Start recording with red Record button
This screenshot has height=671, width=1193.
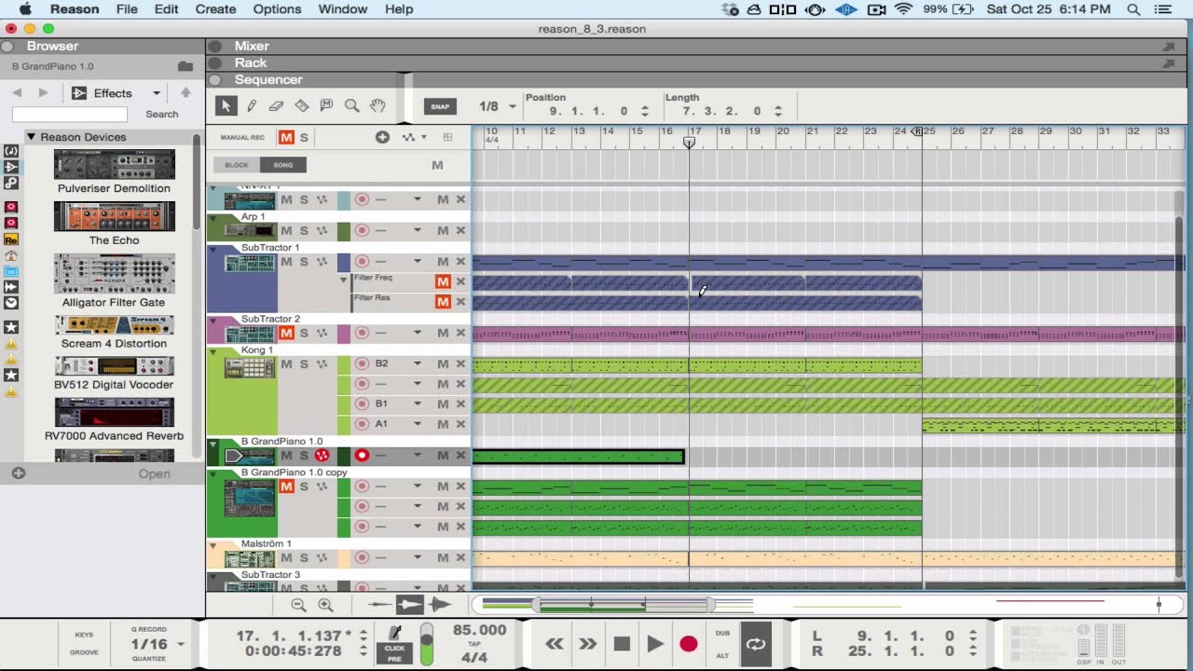[x=689, y=644]
